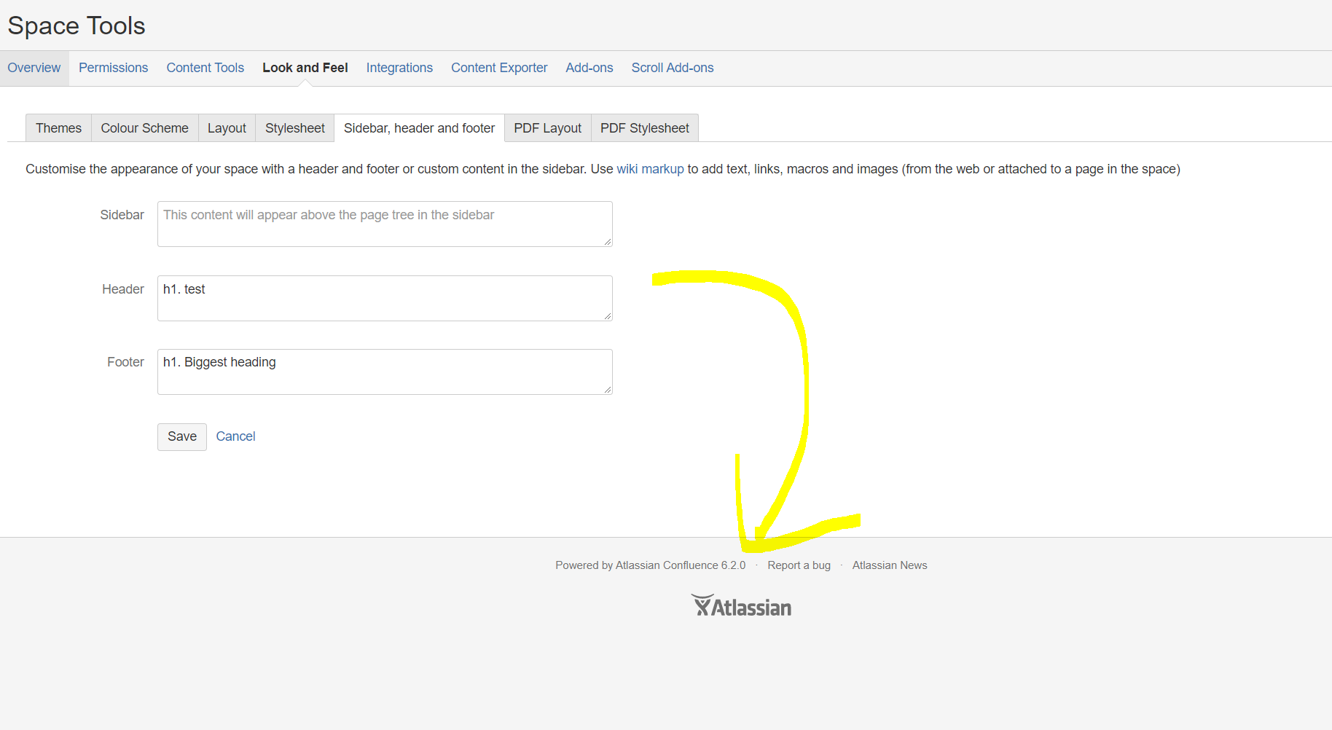Cancel the current changes
Viewport: 1332px width, 730px height.
tap(235, 436)
